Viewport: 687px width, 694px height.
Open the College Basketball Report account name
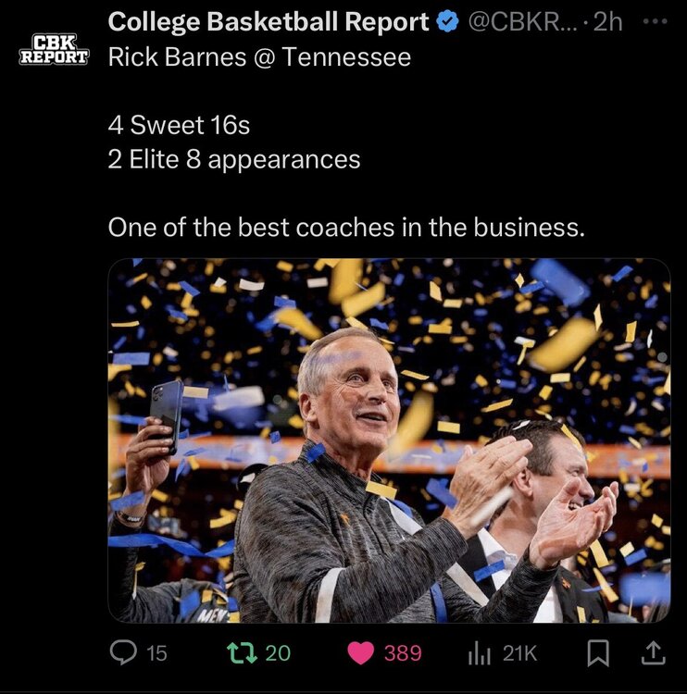tap(269, 21)
